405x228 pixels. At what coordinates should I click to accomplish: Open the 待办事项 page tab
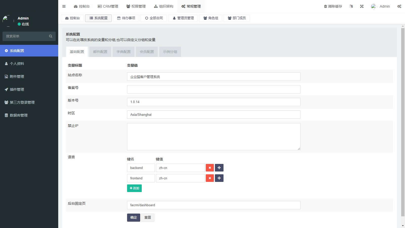tap(126, 18)
